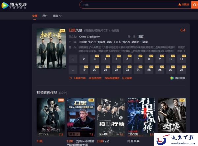Open the 扫黑风暴 main poster thumbnail
The width and height of the screenshot is (198, 146).
[x=51, y=49]
